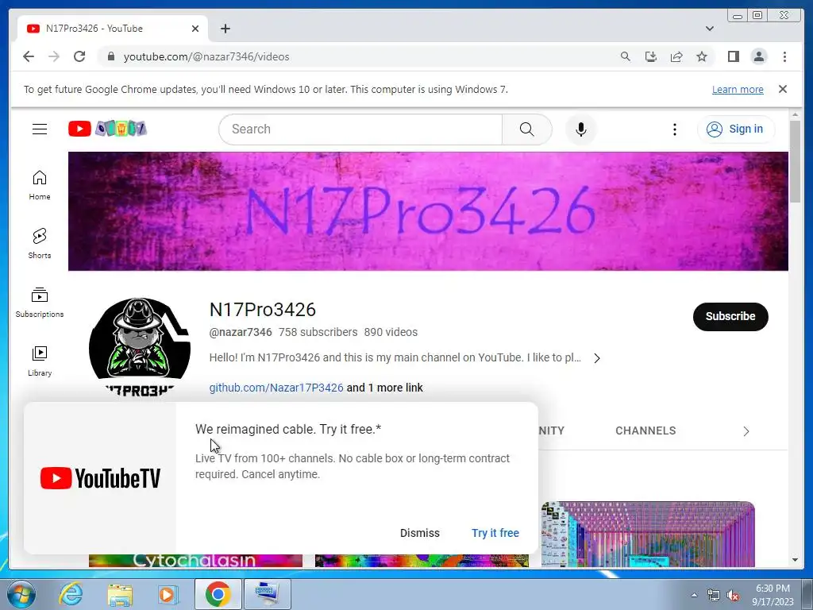The width and height of the screenshot is (813, 610).
Task: Click the page scrollbar down arrow
Action: (795, 560)
